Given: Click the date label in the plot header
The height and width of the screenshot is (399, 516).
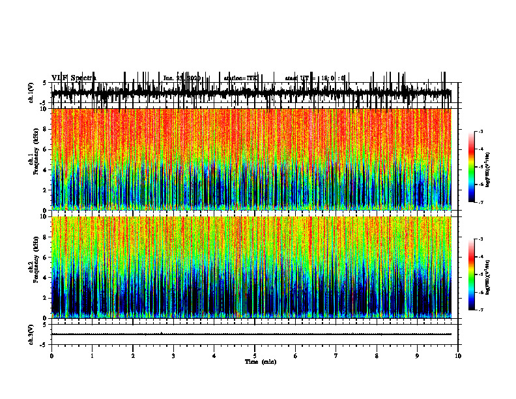Looking at the screenshot, I should click(182, 78).
